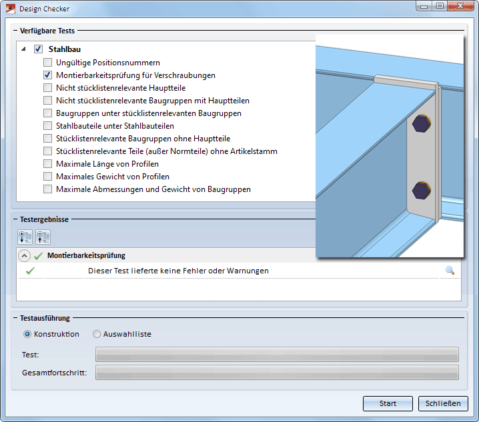
Task: Click the 'Ungültige Positionsnummern' label
Action: pyautogui.click(x=108, y=63)
